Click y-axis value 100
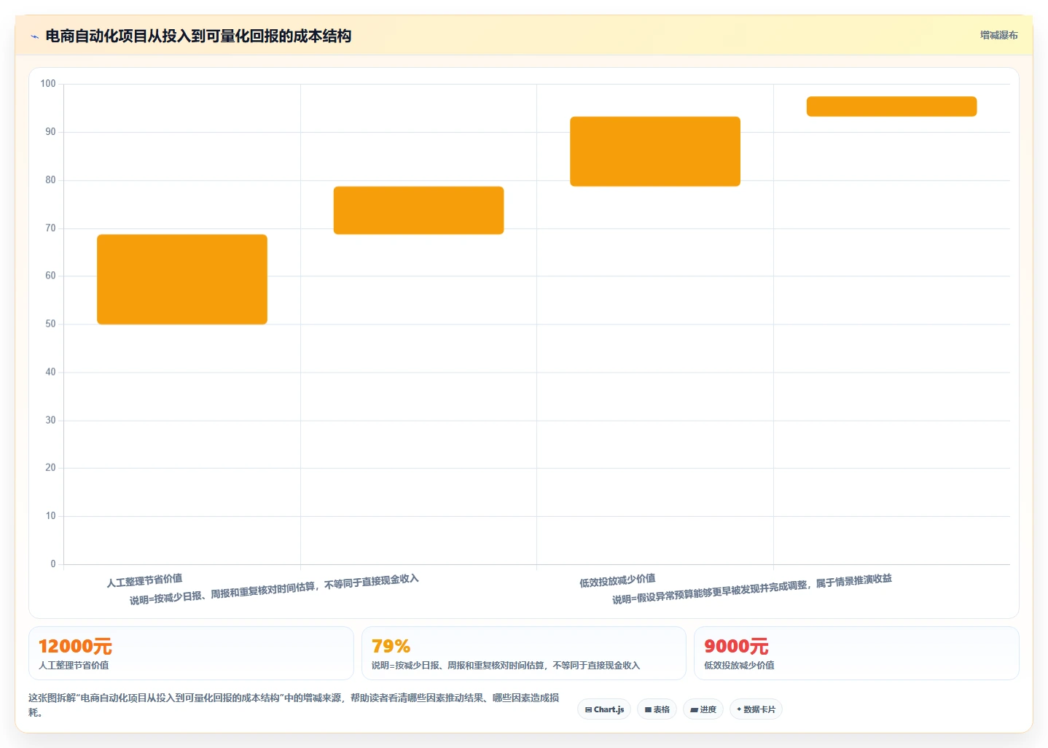The width and height of the screenshot is (1048, 748). point(48,84)
